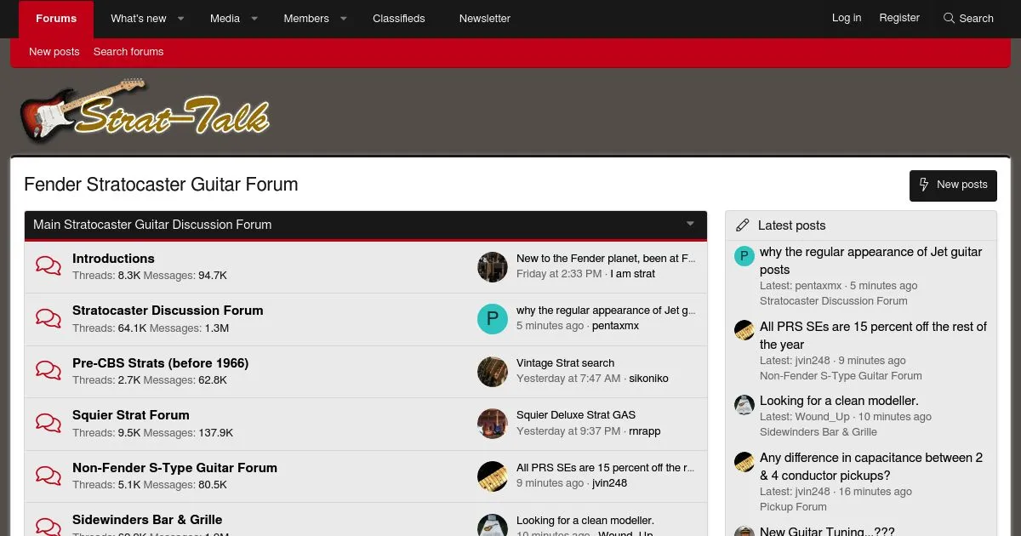The height and width of the screenshot is (536, 1021).
Task: Click 'Sidewinders Bar & Grille' in sidebar
Action: tap(819, 432)
